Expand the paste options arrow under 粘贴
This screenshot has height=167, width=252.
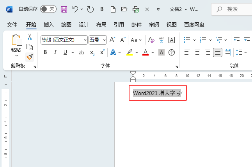pyautogui.click(x=16, y=56)
